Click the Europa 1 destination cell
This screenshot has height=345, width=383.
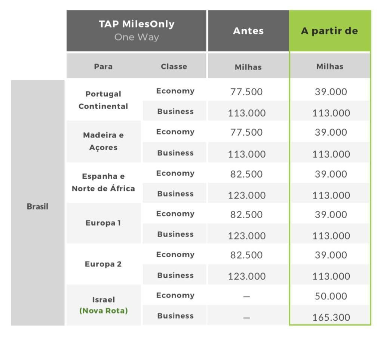pyautogui.click(x=103, y=223)
